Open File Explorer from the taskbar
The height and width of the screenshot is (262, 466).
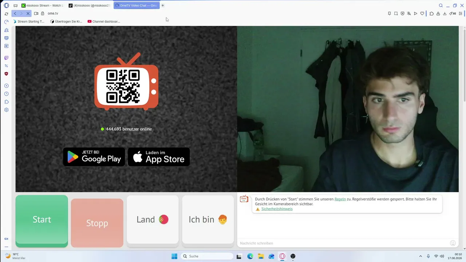(261, 256)
